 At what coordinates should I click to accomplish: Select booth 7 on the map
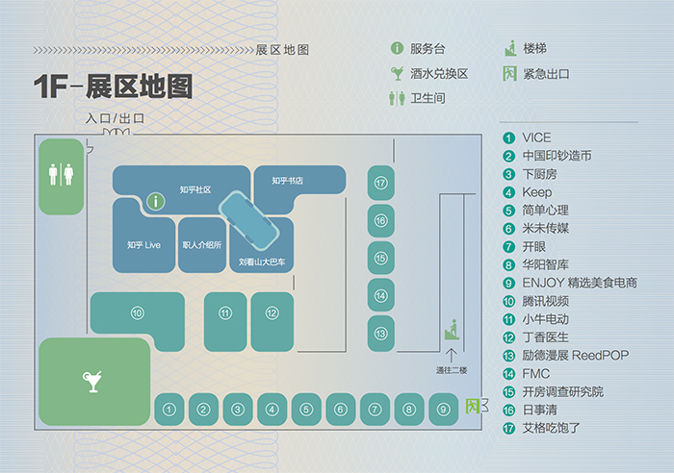tap(375, 410)
